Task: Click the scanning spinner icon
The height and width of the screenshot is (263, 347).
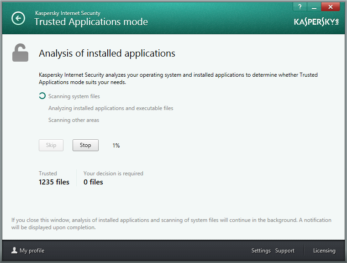Action: pos(42,96)
